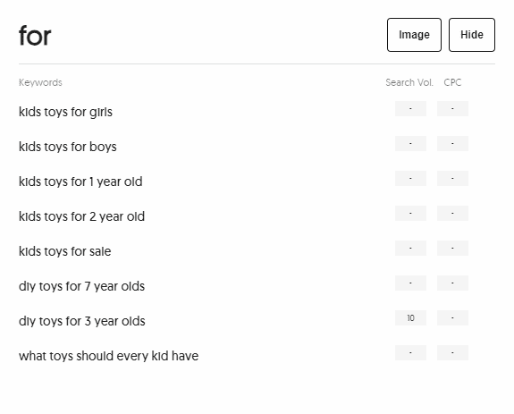Sort by Search Vol. column header
514x414 pixels.
409,82
